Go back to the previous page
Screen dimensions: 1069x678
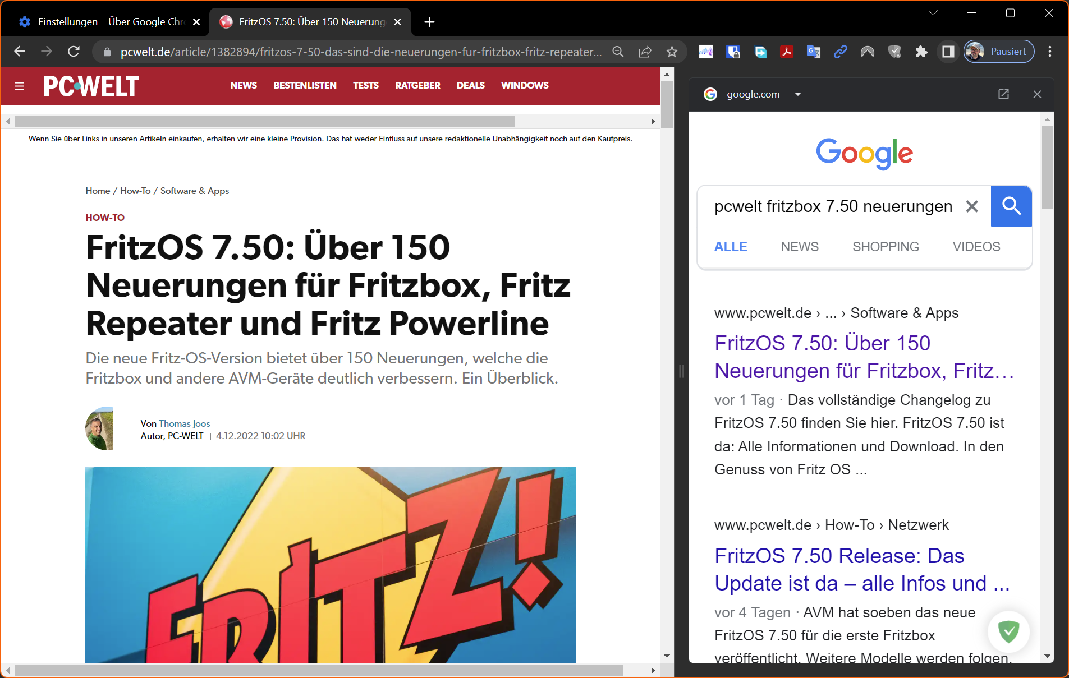[20, 52]
